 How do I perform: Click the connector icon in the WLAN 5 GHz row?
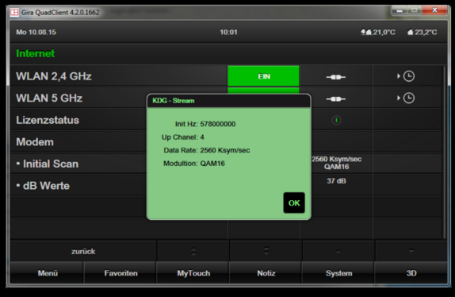click(336, 99)
